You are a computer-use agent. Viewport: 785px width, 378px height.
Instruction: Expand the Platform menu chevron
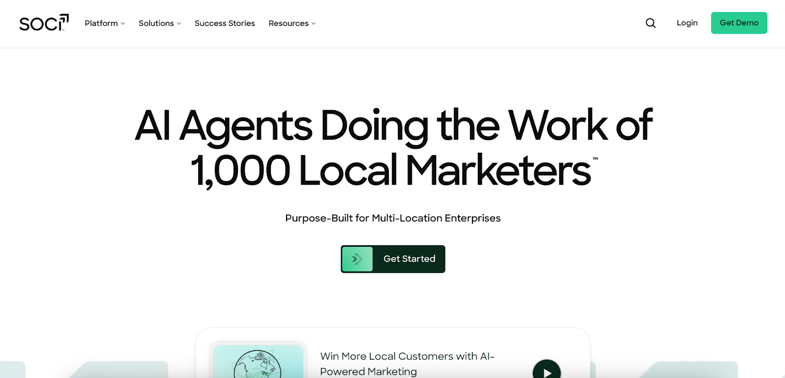(123, 24)
